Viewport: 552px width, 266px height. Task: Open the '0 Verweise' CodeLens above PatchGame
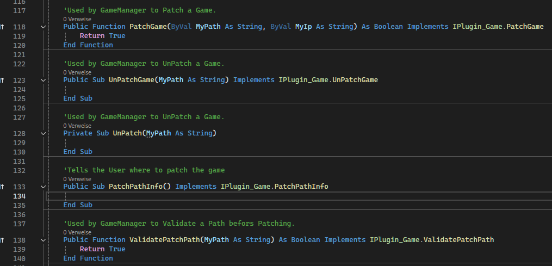click(77, 20)
